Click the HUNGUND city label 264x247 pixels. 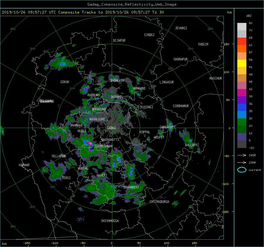[139, 88]
